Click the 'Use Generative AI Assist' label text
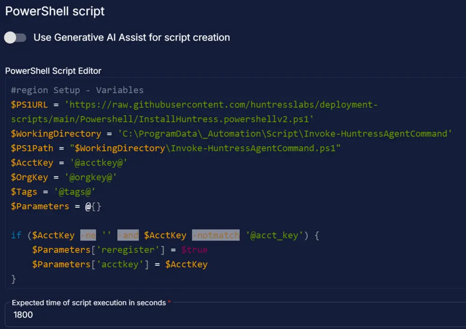 point(131,37)
